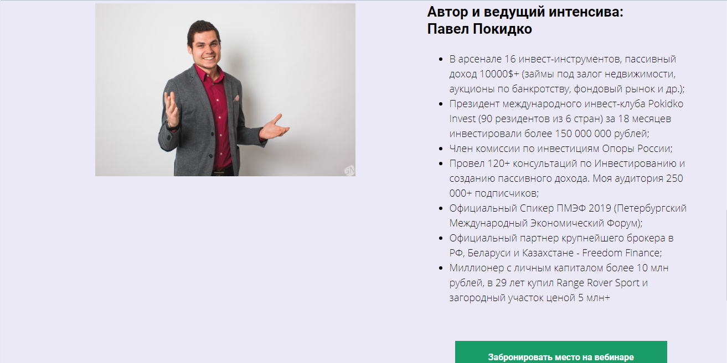Click the bullet dot before Официальный Спикер
The height and width of the screenshot is (363, 727).
441,208
